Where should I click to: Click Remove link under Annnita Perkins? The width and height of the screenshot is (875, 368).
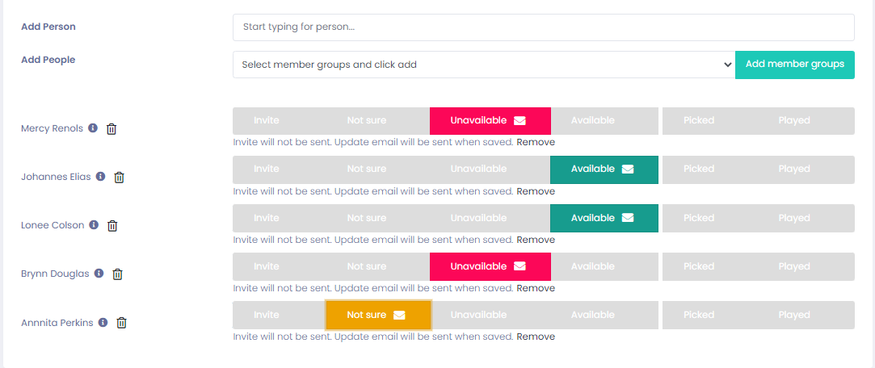coord(536,337)
